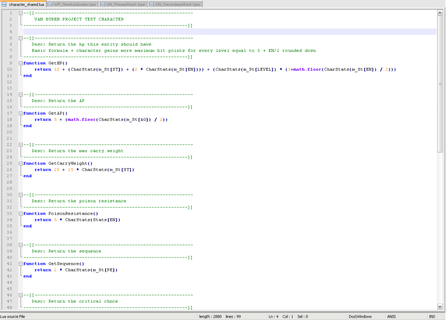Click 'function GetSequence()' text
446x320 pixels.
[54, 264]
